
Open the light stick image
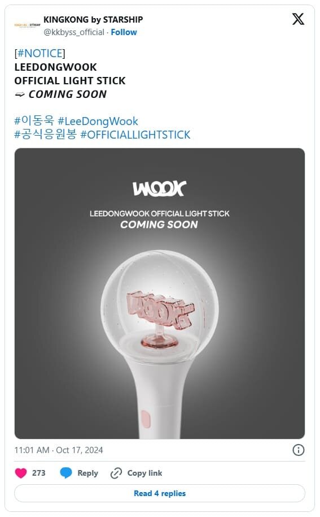point(160,294)
